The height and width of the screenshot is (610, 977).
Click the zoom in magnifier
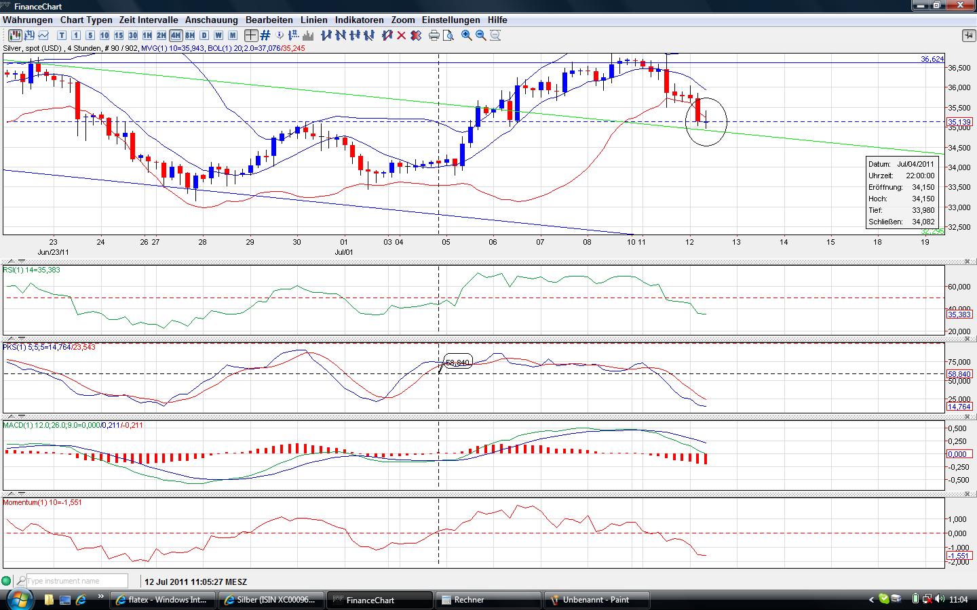467,35
